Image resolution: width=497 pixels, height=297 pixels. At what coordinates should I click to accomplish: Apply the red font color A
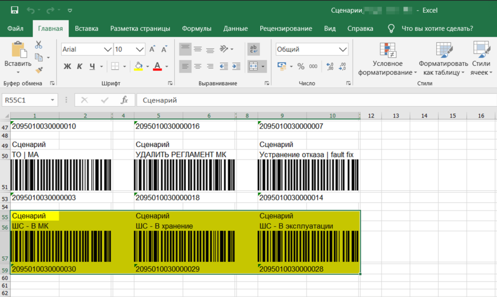(157, 66)
